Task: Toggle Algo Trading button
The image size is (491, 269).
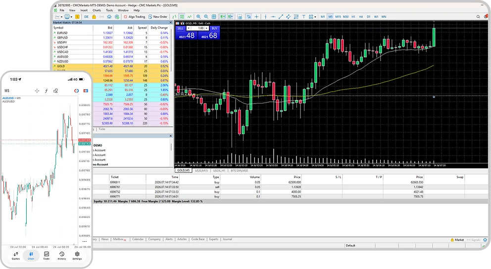Action: [x=134, y=17]
